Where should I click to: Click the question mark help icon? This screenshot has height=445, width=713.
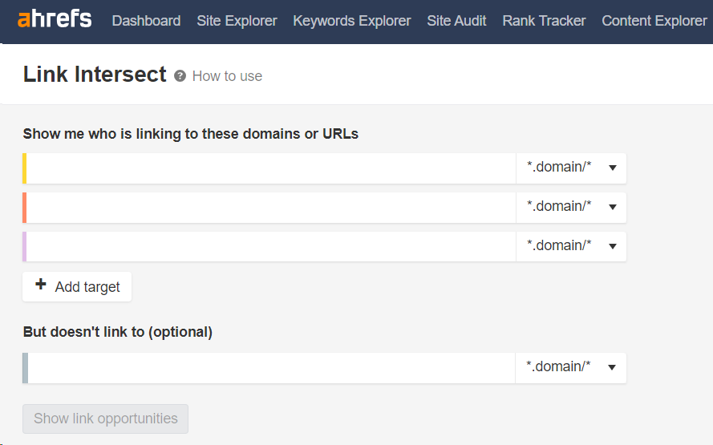point(180,76)
